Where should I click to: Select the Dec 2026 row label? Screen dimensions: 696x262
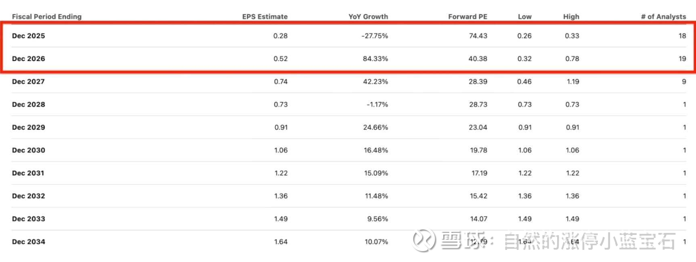[29, 59]
